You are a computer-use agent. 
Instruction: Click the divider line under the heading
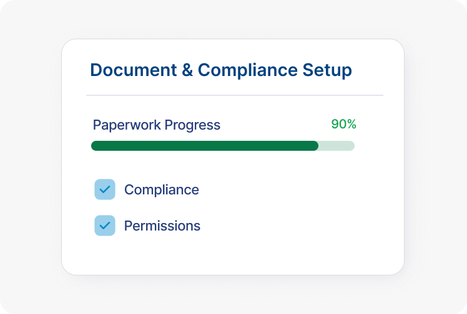click(234, 95)
